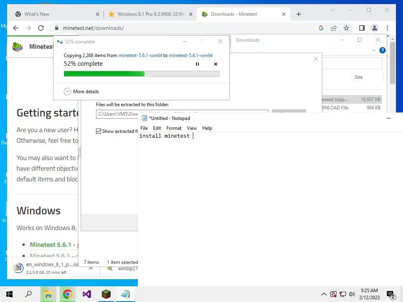Toggle Chrome side panel
The width and height of the screenshot is (403, 302).
pyautogui.click(x=362, y=28)
